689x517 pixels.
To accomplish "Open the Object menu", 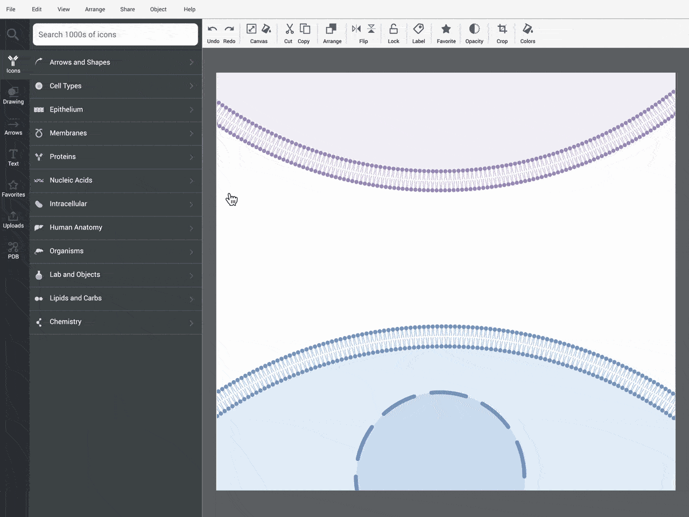I will tap(158, 9).
